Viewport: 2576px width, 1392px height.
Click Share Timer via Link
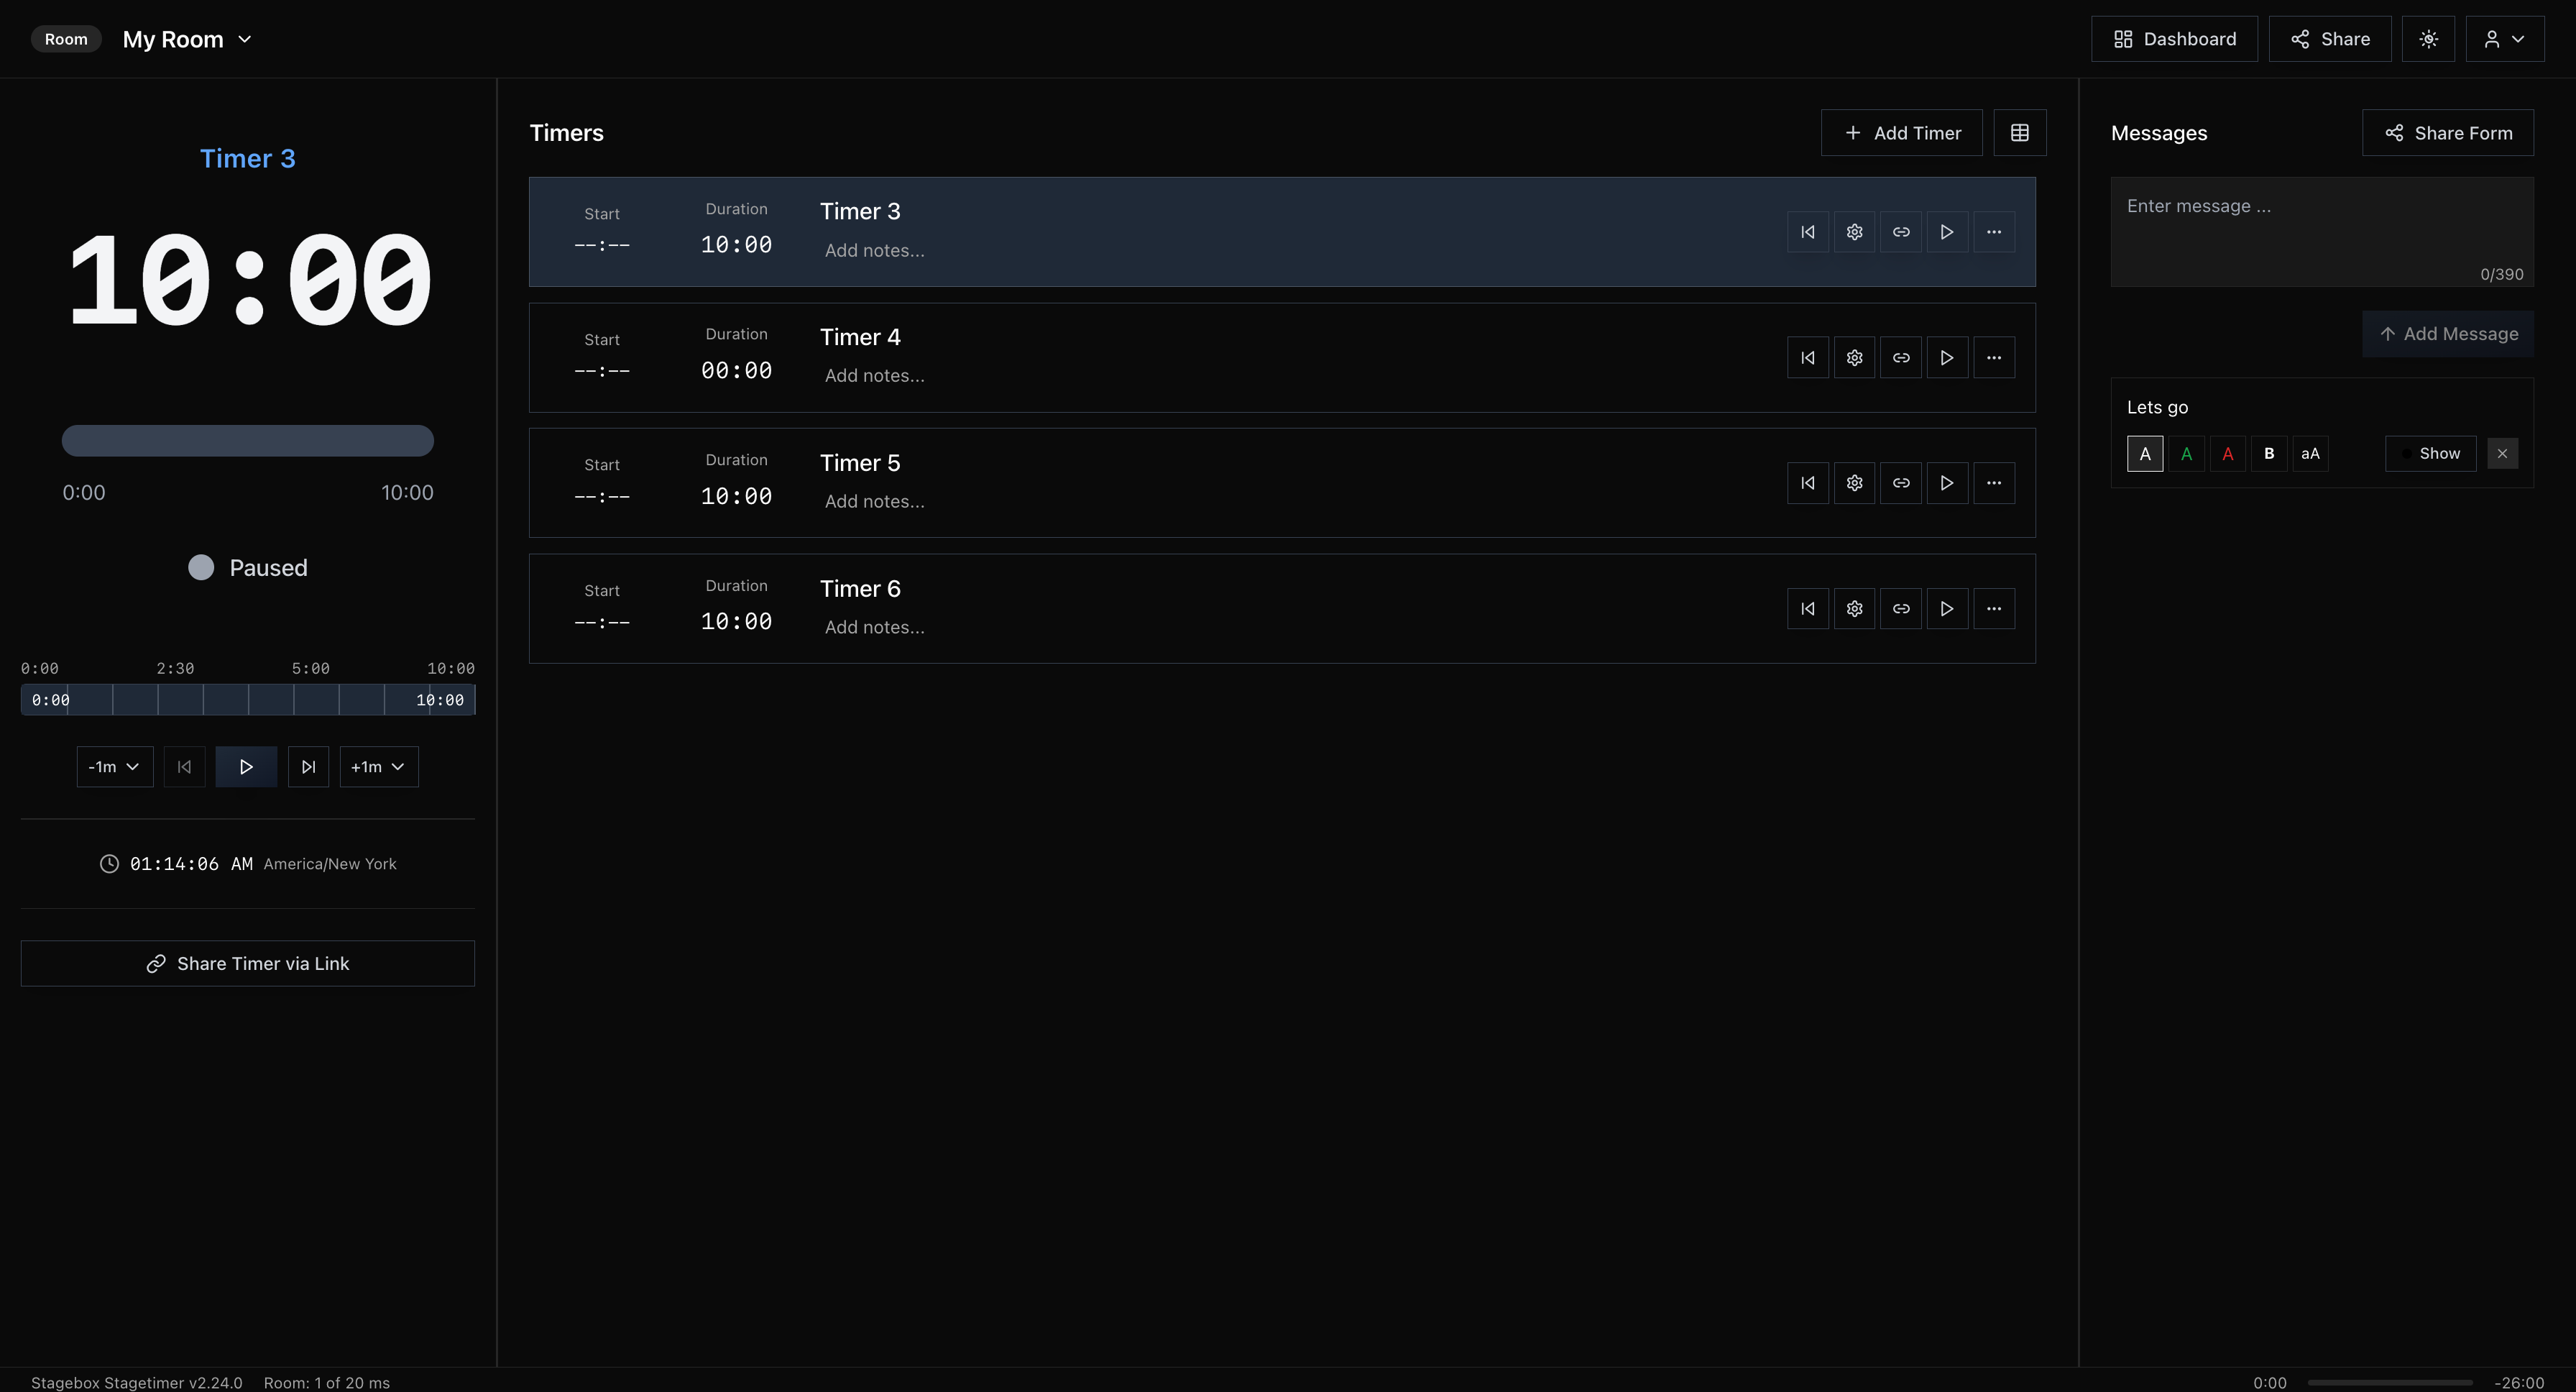247,964
